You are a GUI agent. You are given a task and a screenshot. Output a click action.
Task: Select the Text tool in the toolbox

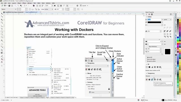coord(2,41)
